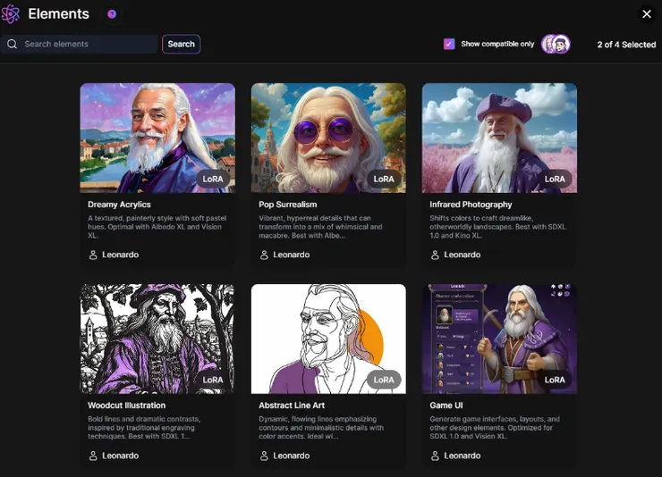Click the Woodcut Illustration title
The height and width of the screenshot is (477, 662).
[x=127, y=405]
